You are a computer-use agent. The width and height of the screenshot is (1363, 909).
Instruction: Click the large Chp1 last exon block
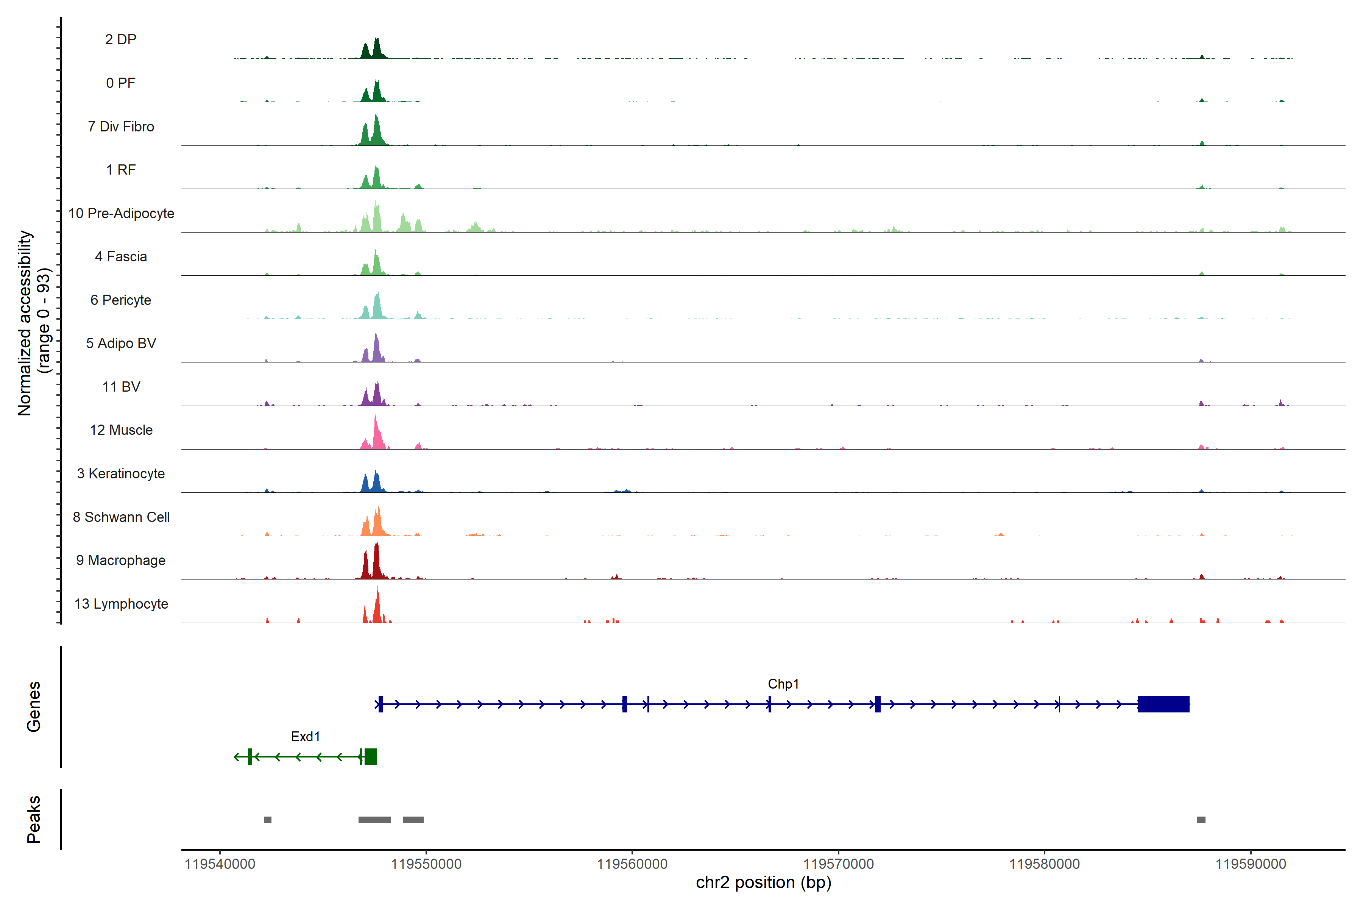(x=1163, y=704)
